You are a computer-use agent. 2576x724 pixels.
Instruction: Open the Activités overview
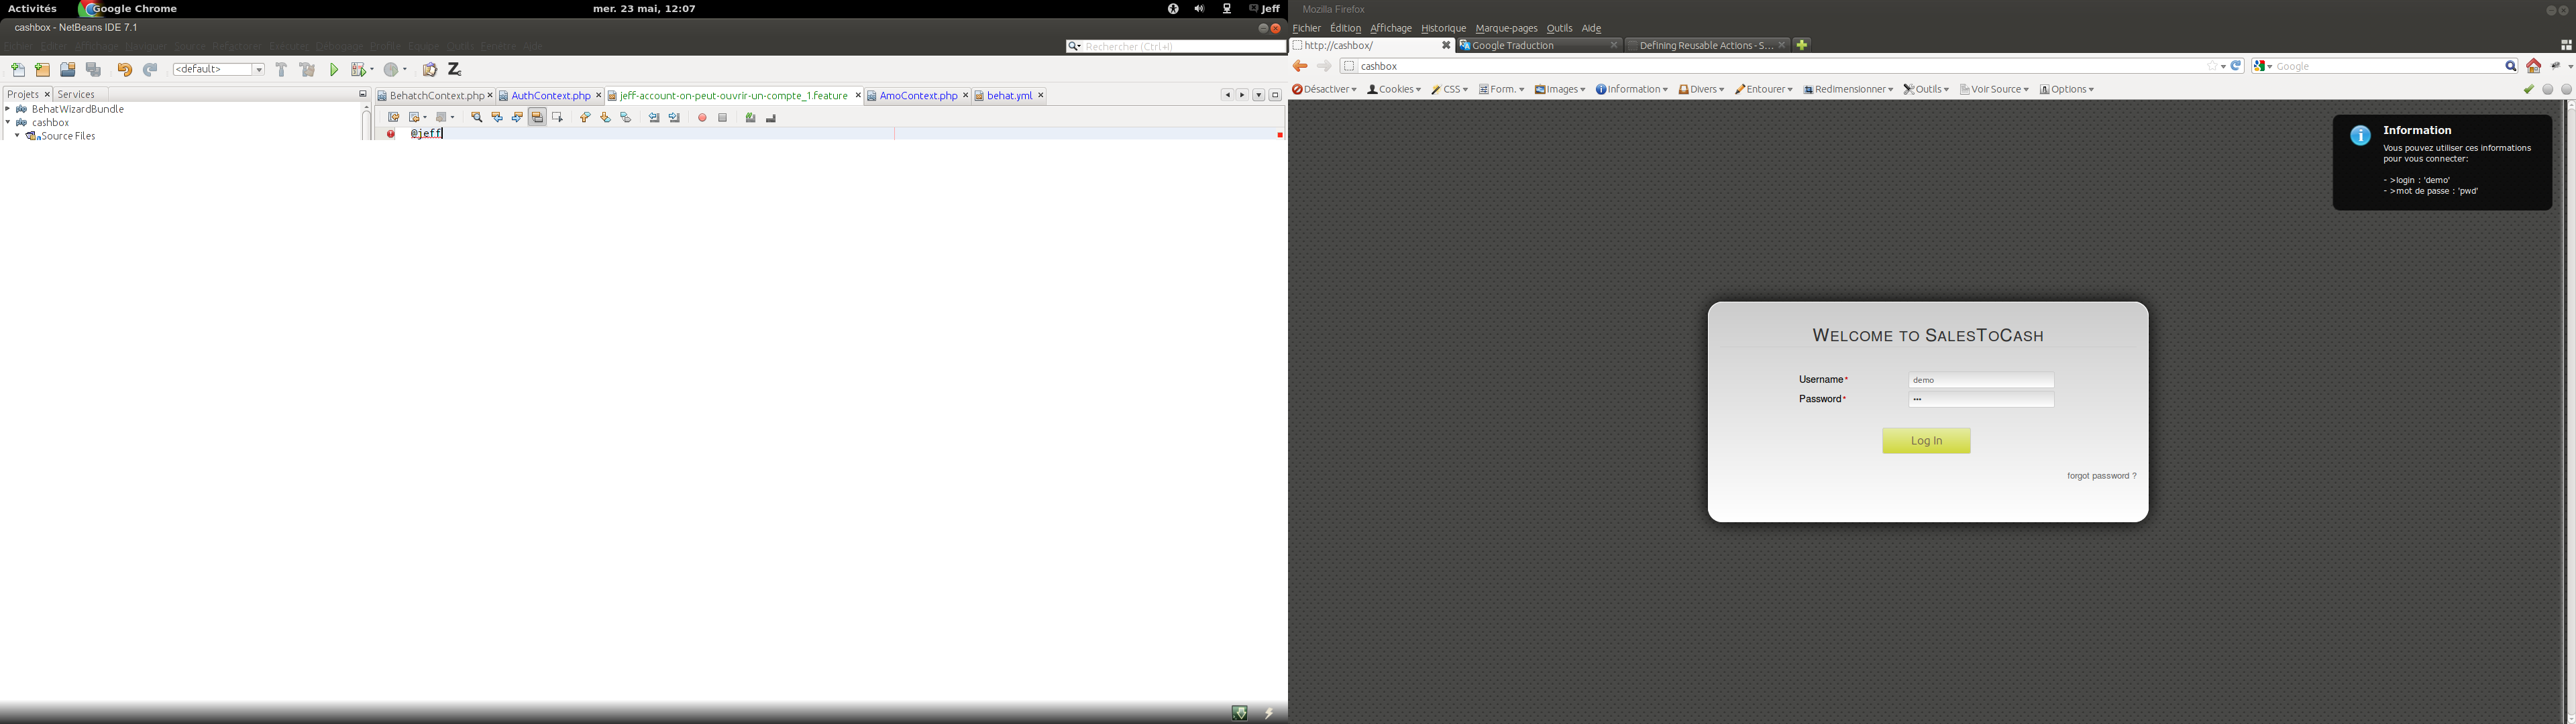tap(32, 9)
